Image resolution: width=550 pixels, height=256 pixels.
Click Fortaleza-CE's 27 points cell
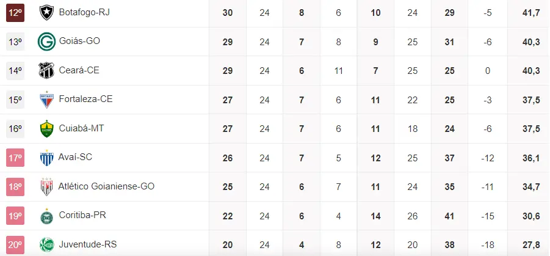tap(228, 100)
